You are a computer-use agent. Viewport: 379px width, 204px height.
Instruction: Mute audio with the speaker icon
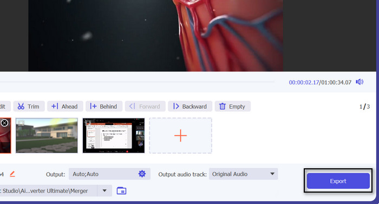click(360, 82)
